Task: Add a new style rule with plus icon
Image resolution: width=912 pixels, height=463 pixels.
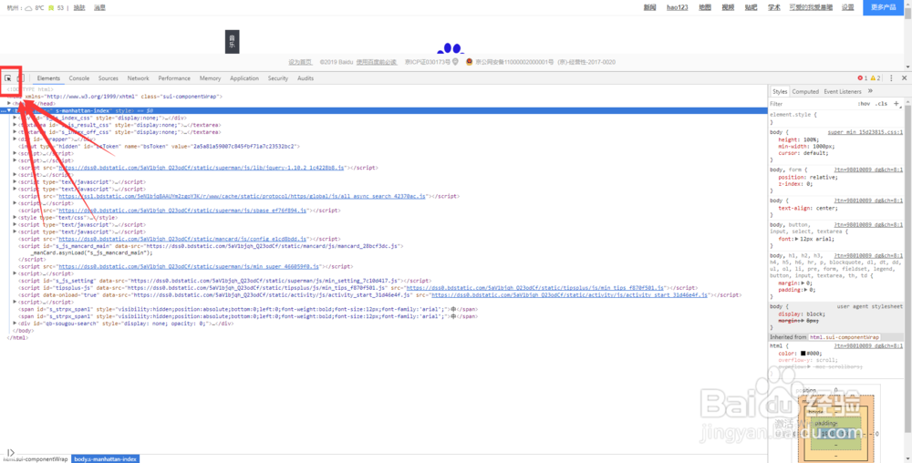Action: (x=896, y=103)
